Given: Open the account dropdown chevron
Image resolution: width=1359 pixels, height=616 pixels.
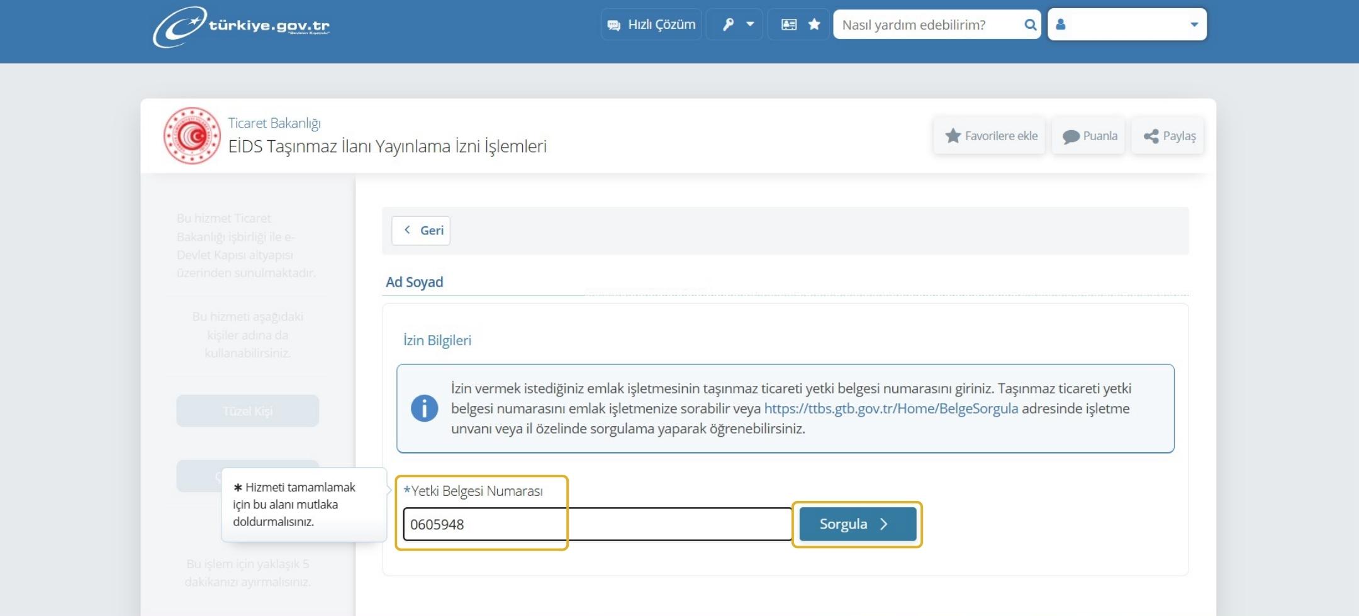Looking at the screenshot, I should (1194, 24).
